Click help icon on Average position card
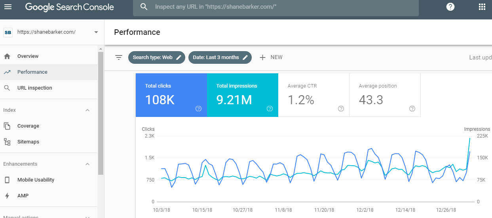This screenshot has width=492, height=218. click(412, 109)
